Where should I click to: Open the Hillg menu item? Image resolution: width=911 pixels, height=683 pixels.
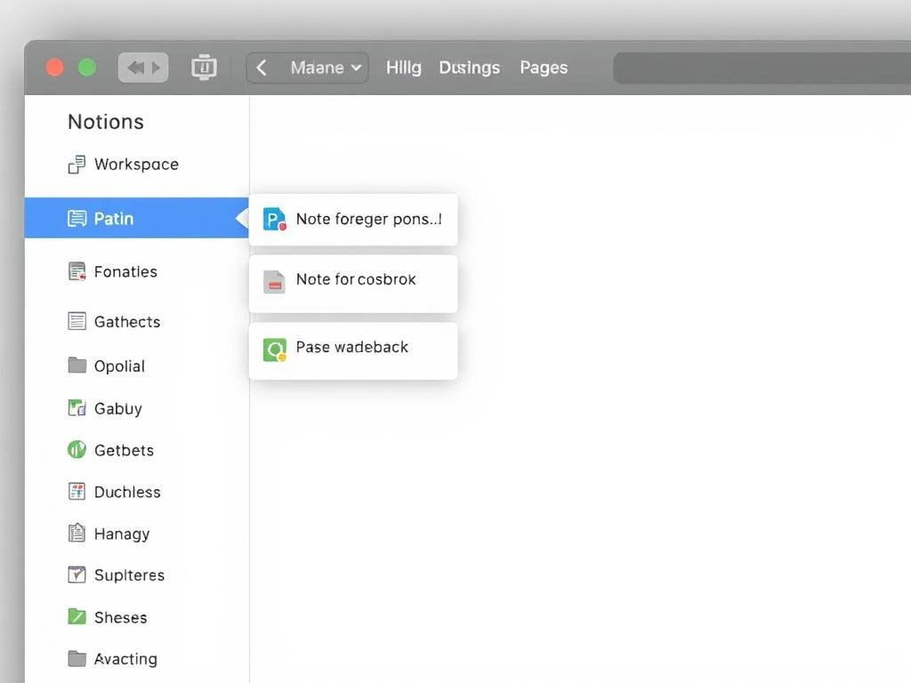click(x=403, y=67)
